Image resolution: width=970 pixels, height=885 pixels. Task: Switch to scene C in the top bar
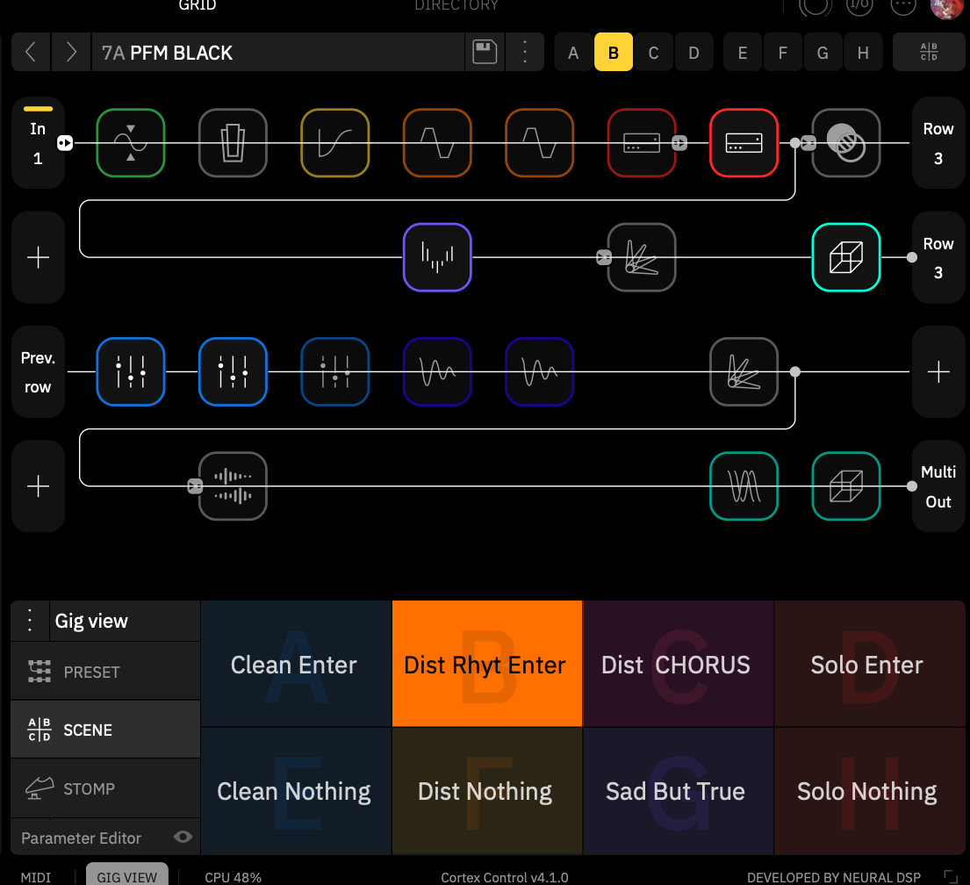click(x=653, y=53)
